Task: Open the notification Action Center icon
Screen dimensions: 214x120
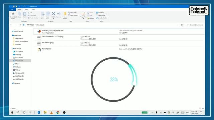Action: point(201,113)
